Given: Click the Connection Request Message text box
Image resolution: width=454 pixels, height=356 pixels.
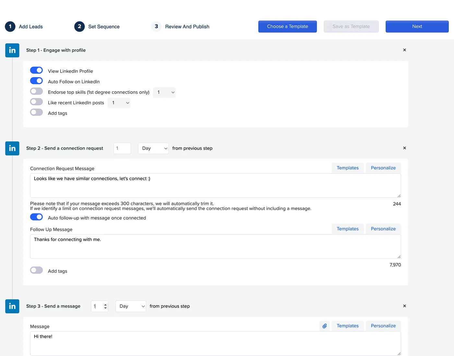Looking at the screenshot, I should 215,185.
